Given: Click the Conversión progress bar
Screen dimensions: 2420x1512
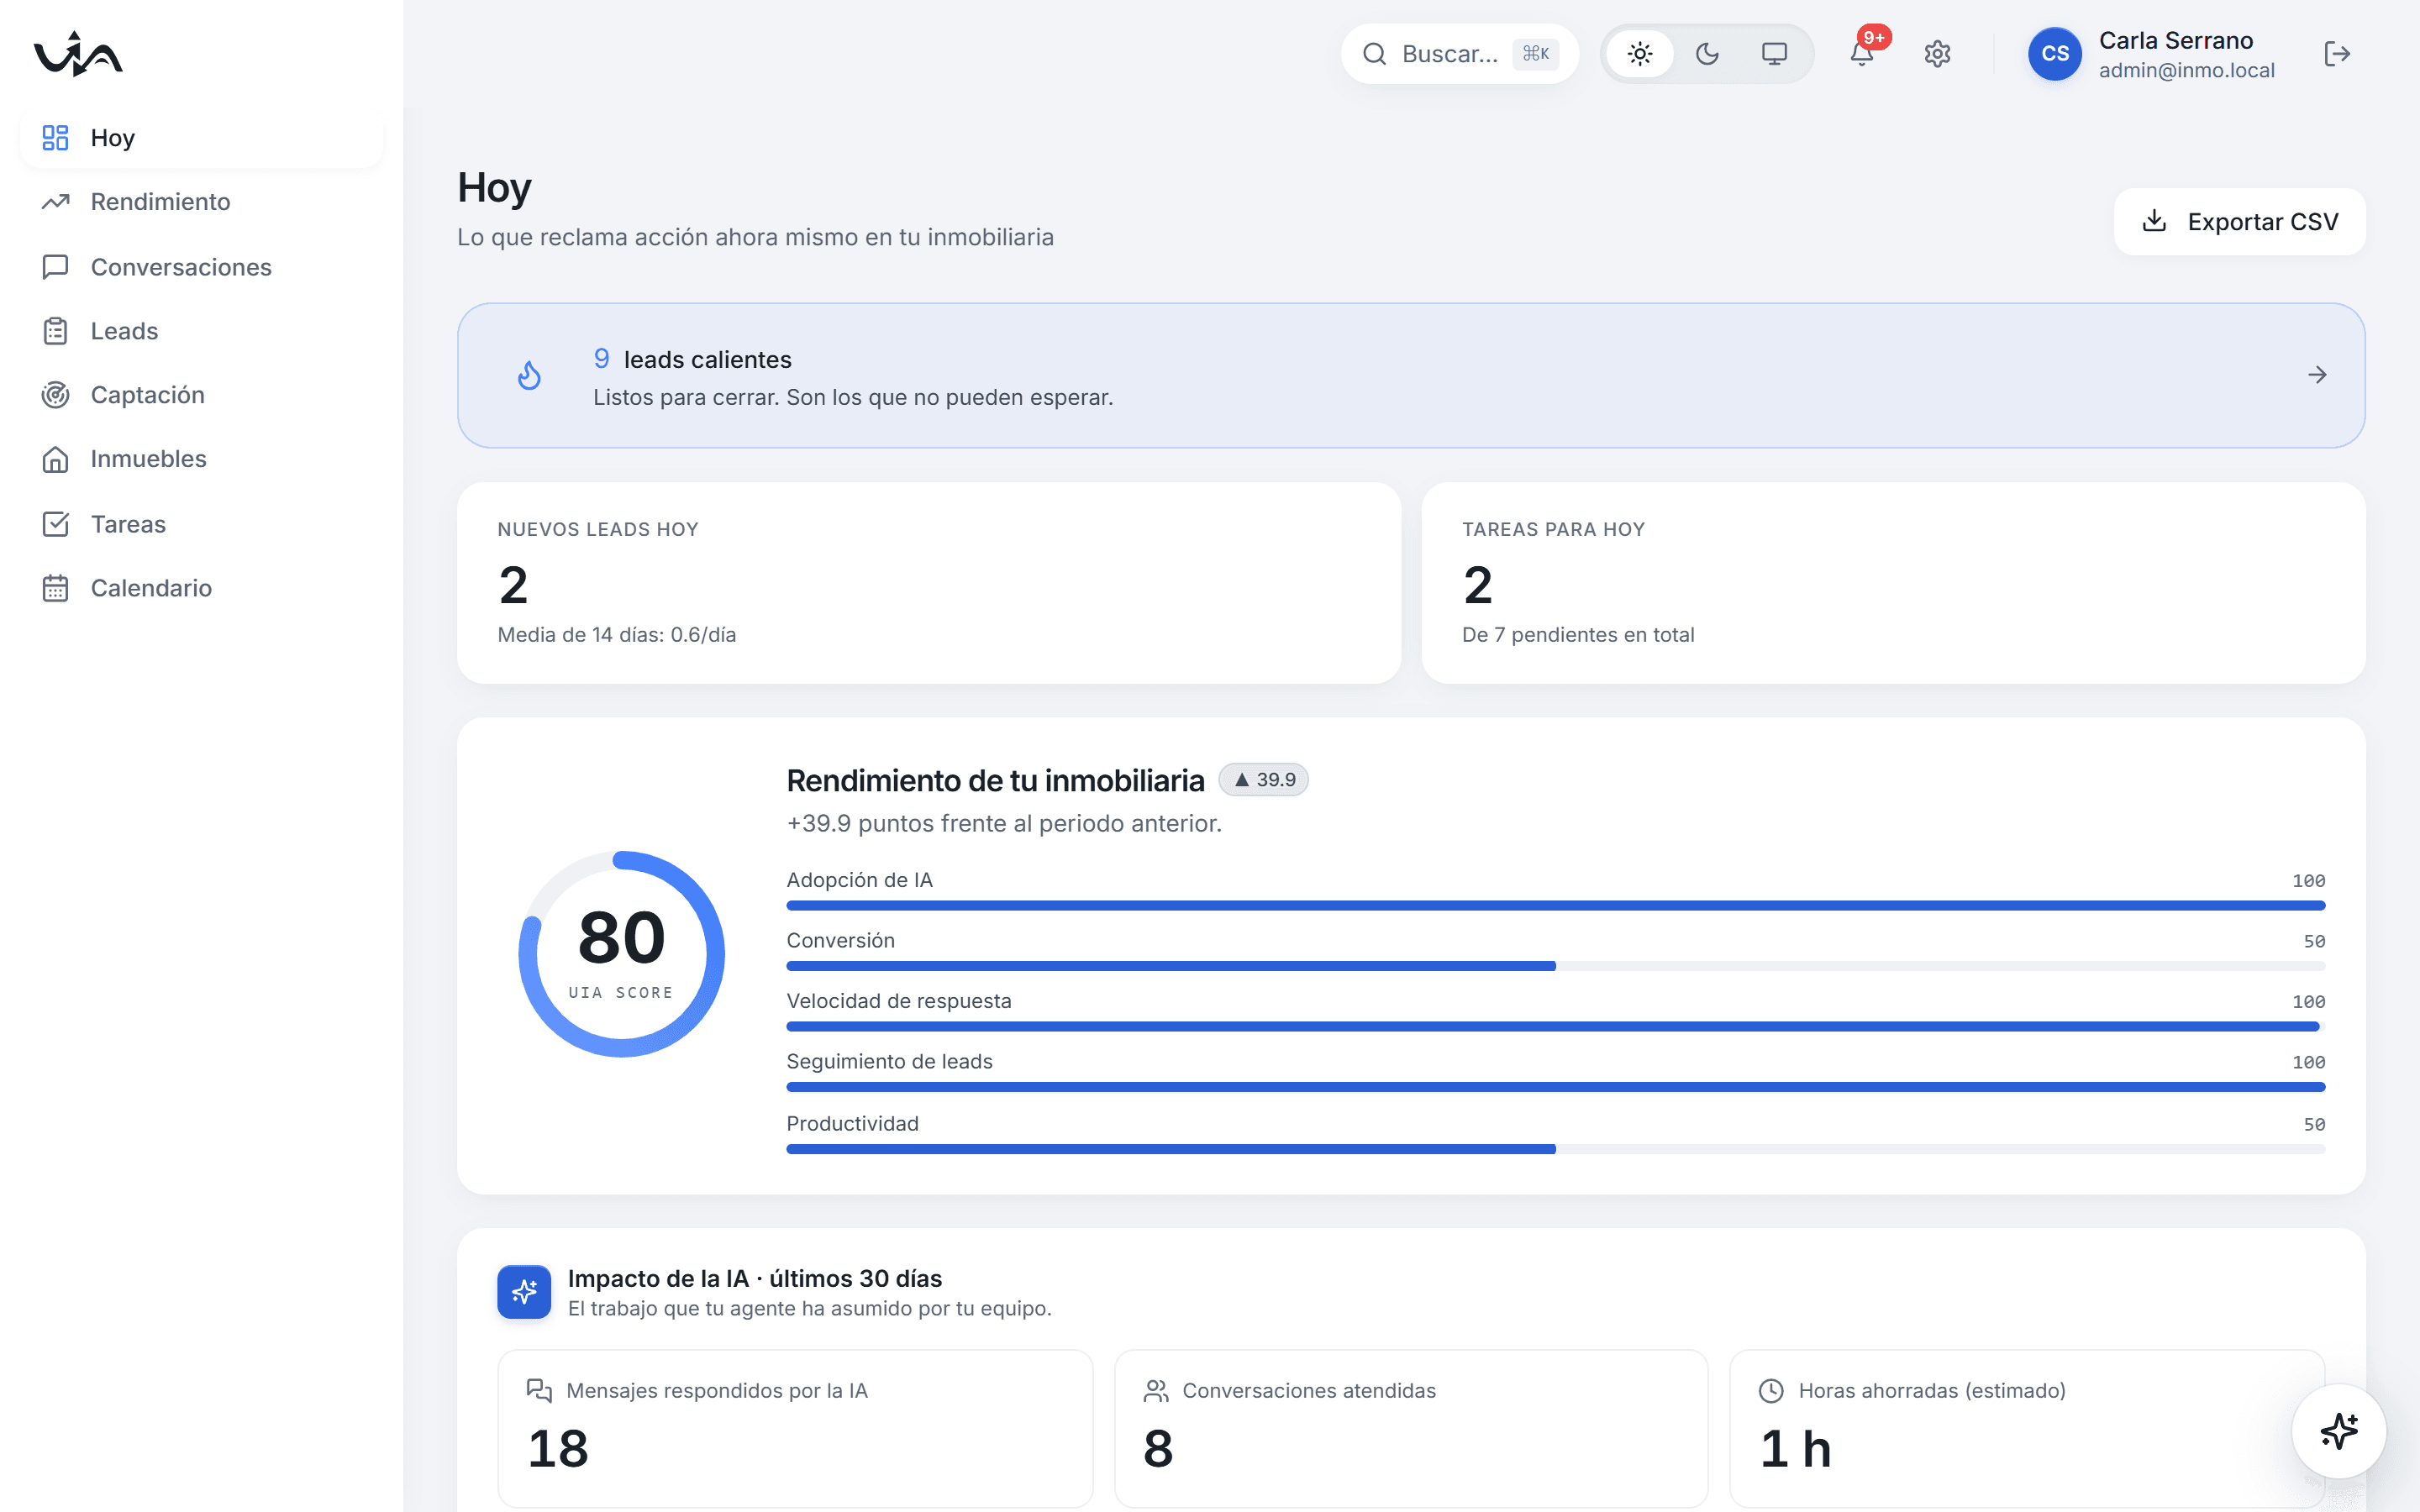Looking at the screenshot, I should [x=1555, y=966].
